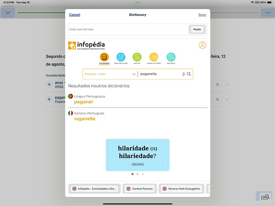This screenshot has width=275, height=206.
Task: Select the second carousel dot
Action: [137, 174]
